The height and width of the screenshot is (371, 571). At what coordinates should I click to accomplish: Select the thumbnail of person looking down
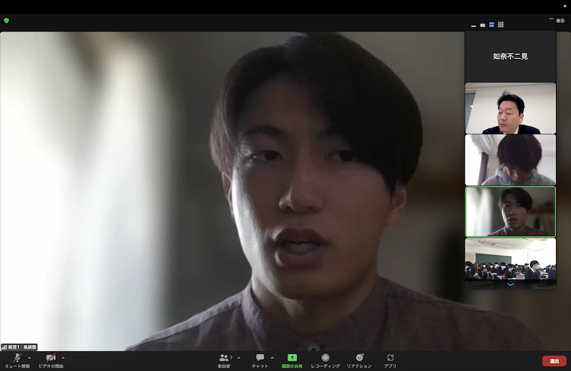tap(510, 160)
